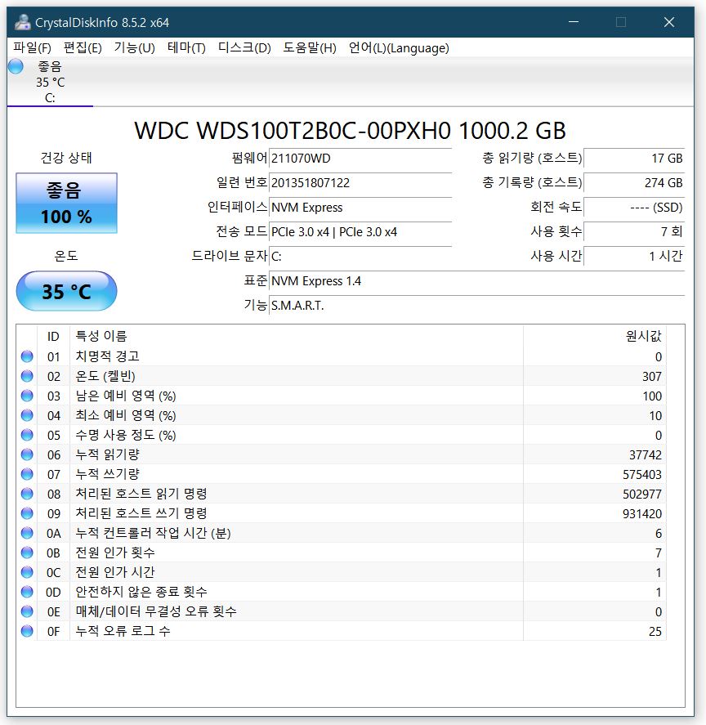Click status orb for row 0A 컨트롤러 작업 시간
Image resolution: width=706 pixels, height=725 pixels.
pos(27,533)
